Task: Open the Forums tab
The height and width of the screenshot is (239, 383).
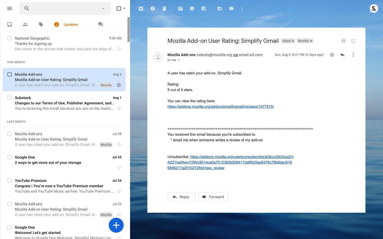Action: [x=101, y=24]
